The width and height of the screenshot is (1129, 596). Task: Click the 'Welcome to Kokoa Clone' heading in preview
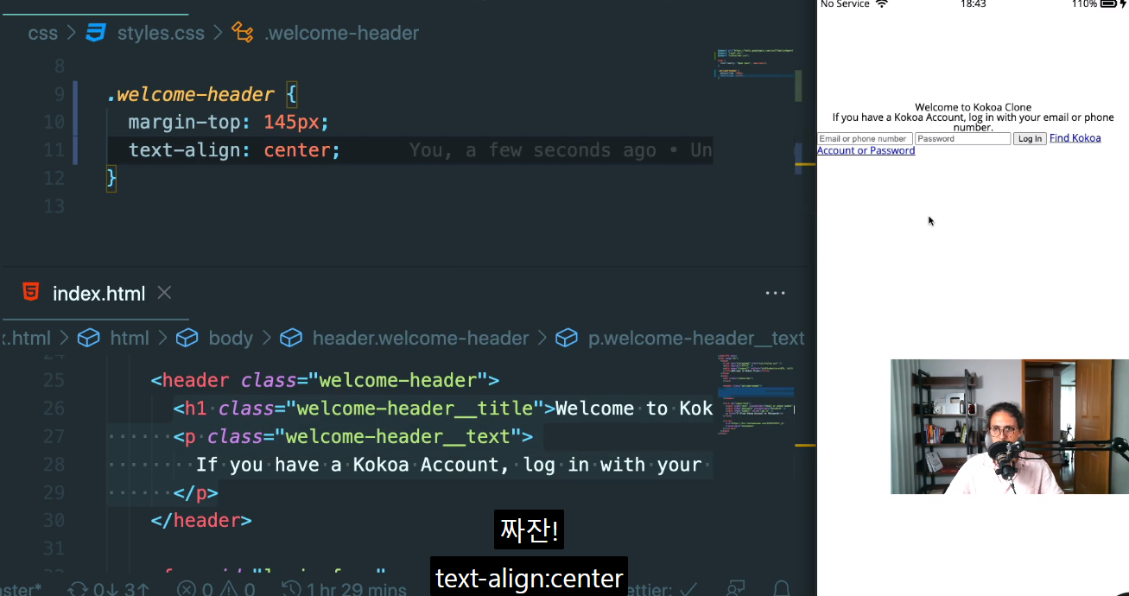[974, 108]
